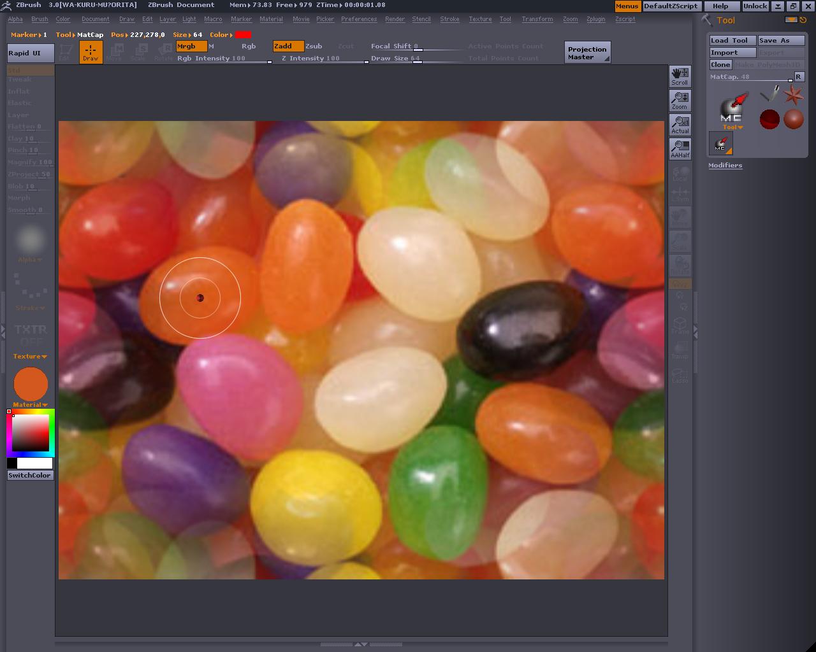Launch Projection Master
Viewport: 816px width, 652px height.
(x=587, y=53)
